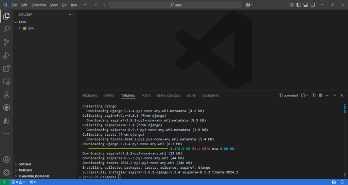
Task: Open the Copilot dropdown arrow in title bar
Action: (252, 5)
